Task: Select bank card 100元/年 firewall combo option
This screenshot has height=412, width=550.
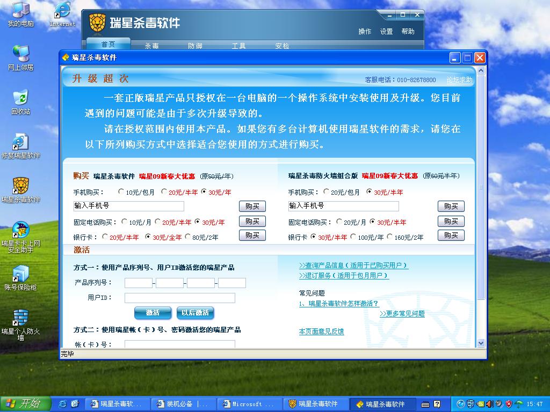Action: click(353, 237)
